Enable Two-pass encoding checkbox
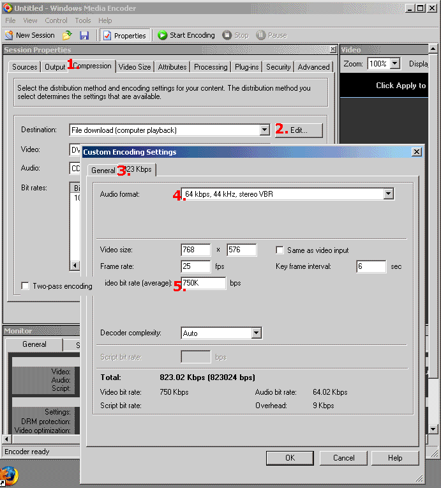 [x=25, y=286]
